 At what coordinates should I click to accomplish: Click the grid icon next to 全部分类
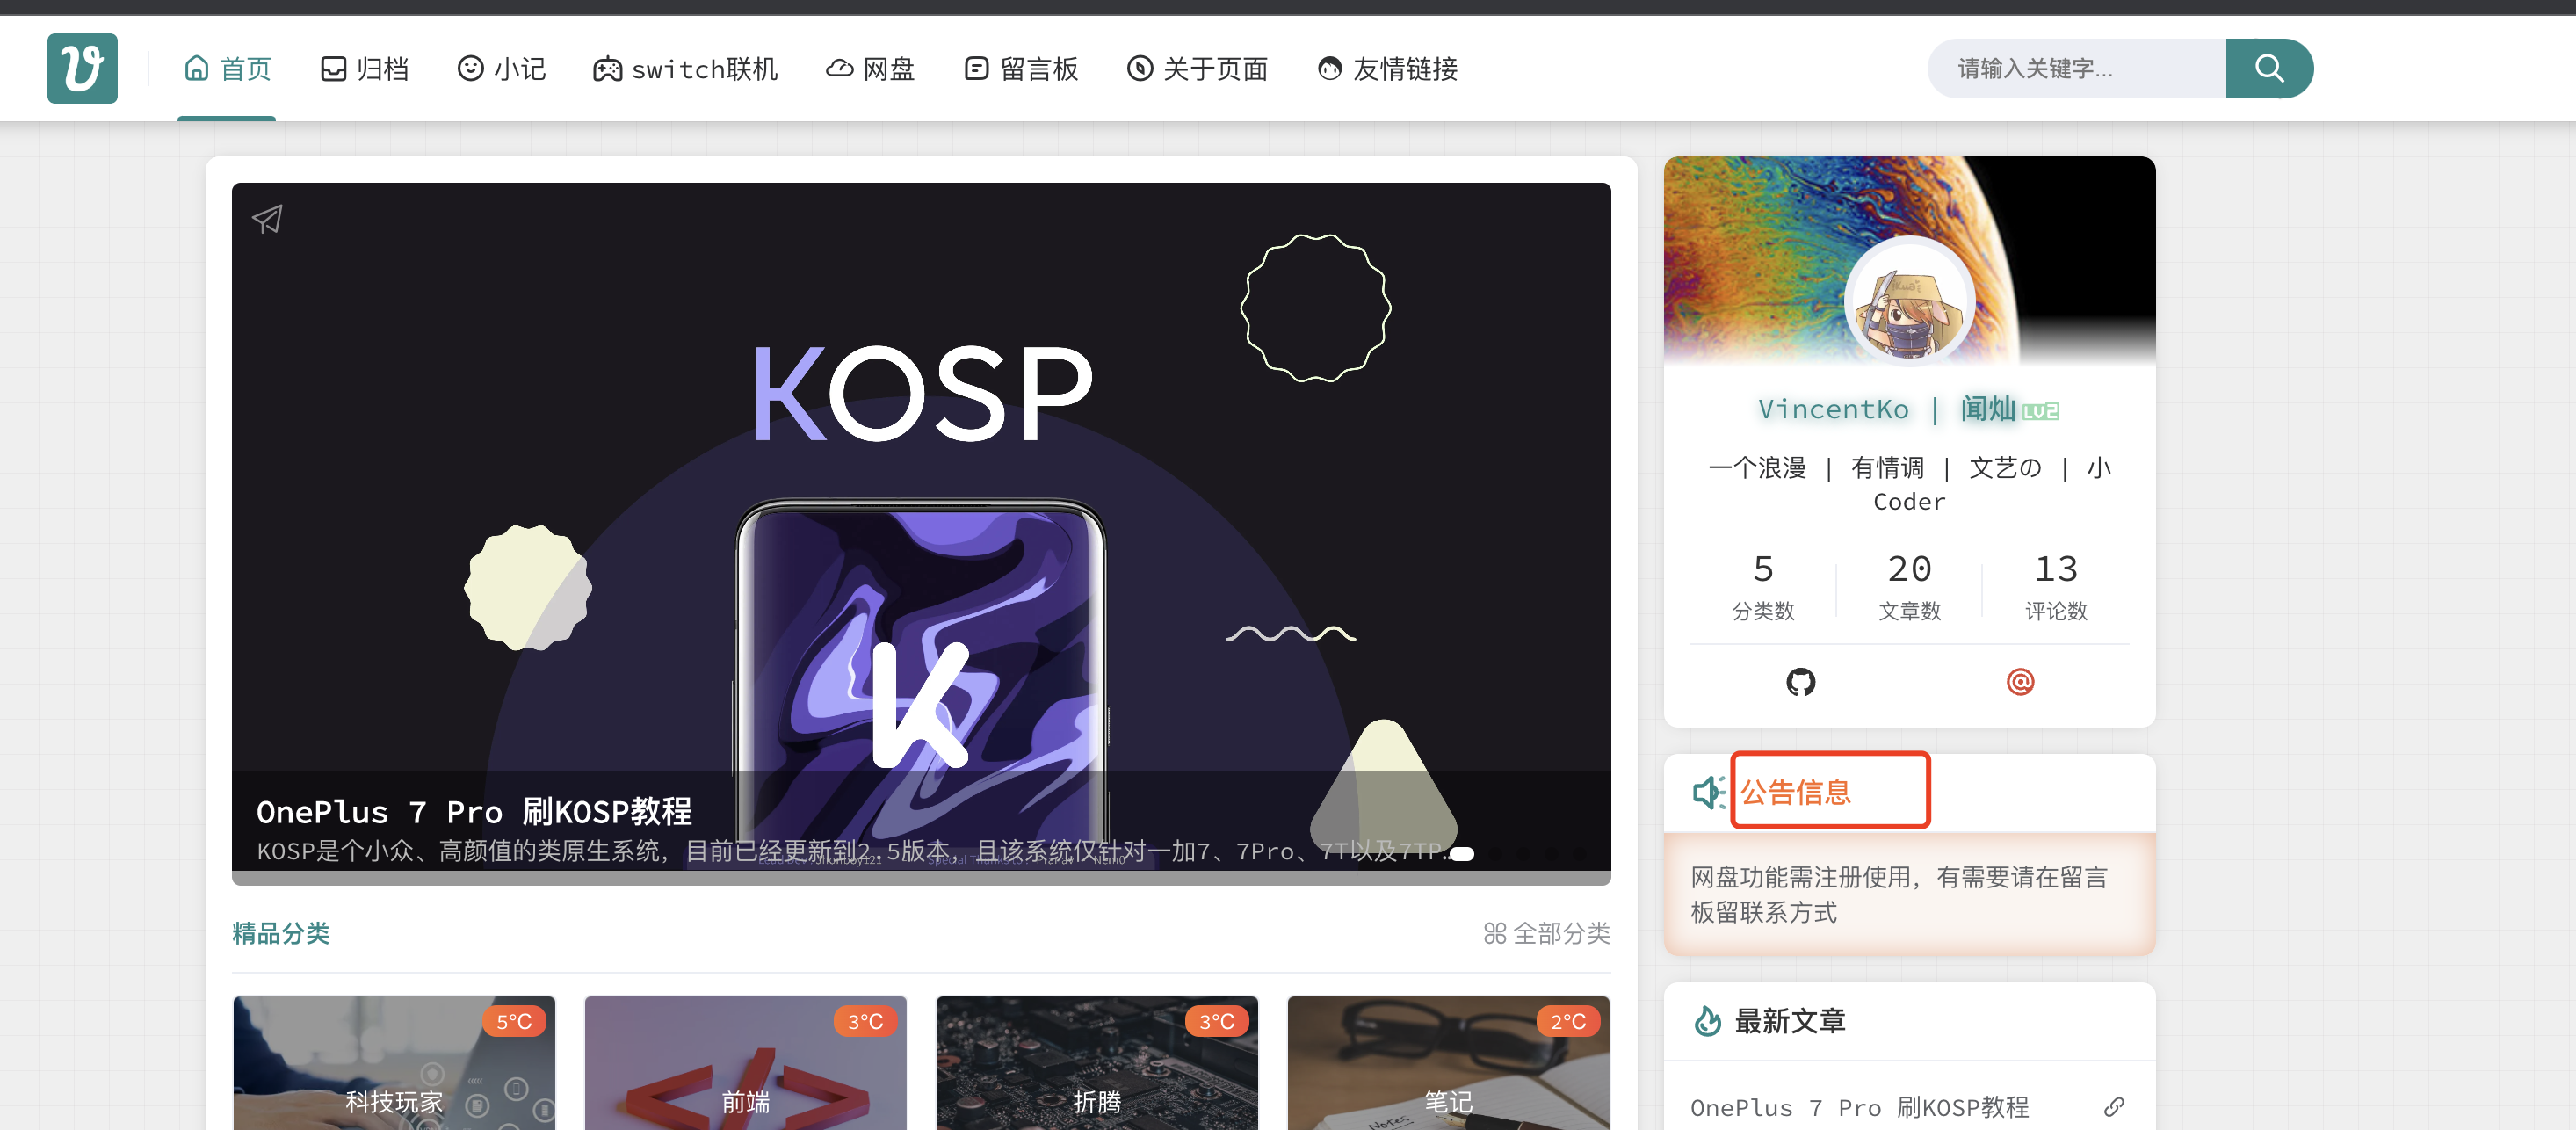[1495, 933]
